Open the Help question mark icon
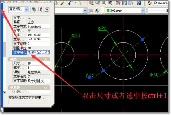Screen dimensions: 171x115 point(139,3)
